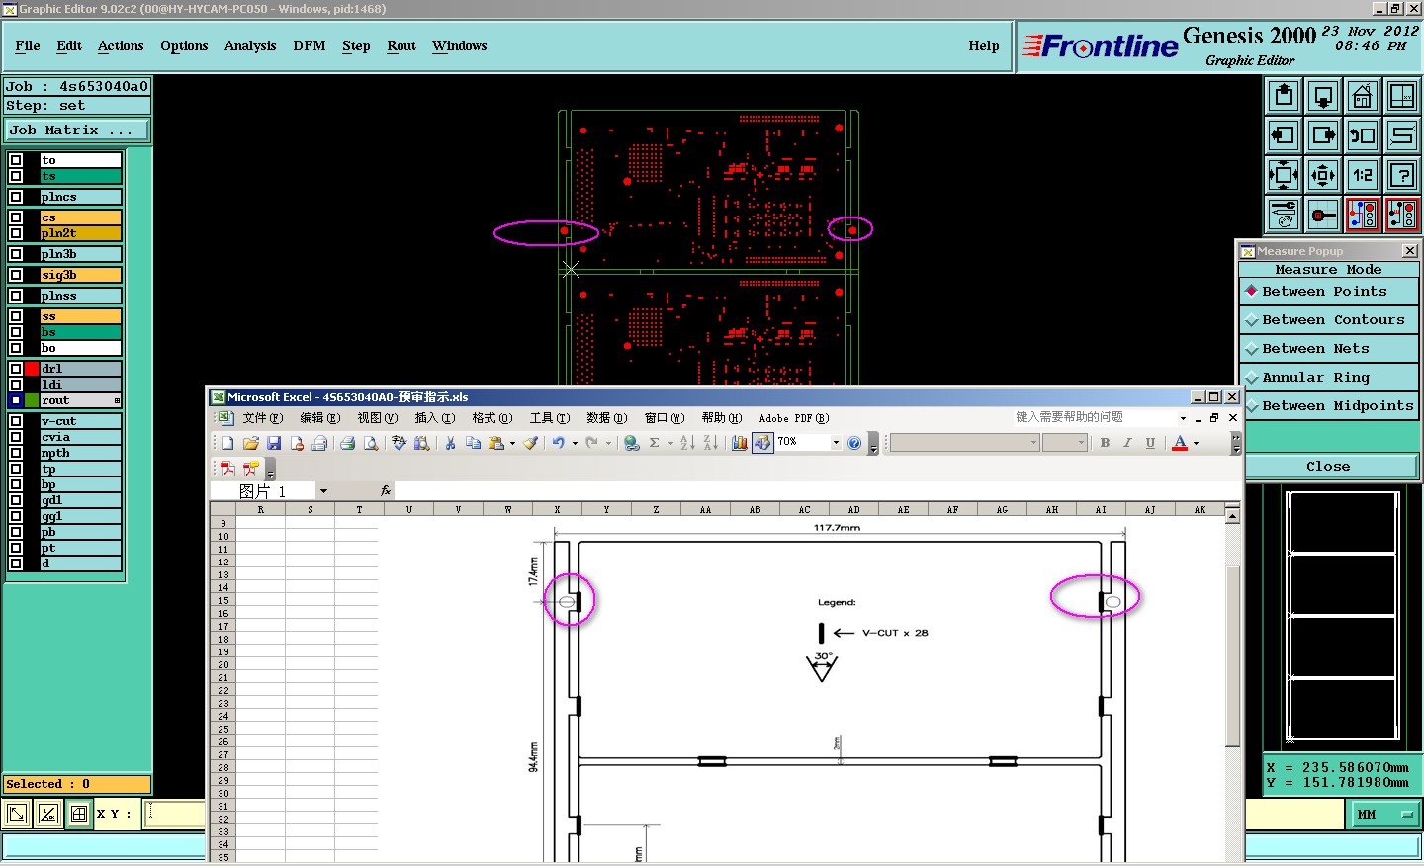Toggle display checkbox for layer rout

[x=16, y=400]
